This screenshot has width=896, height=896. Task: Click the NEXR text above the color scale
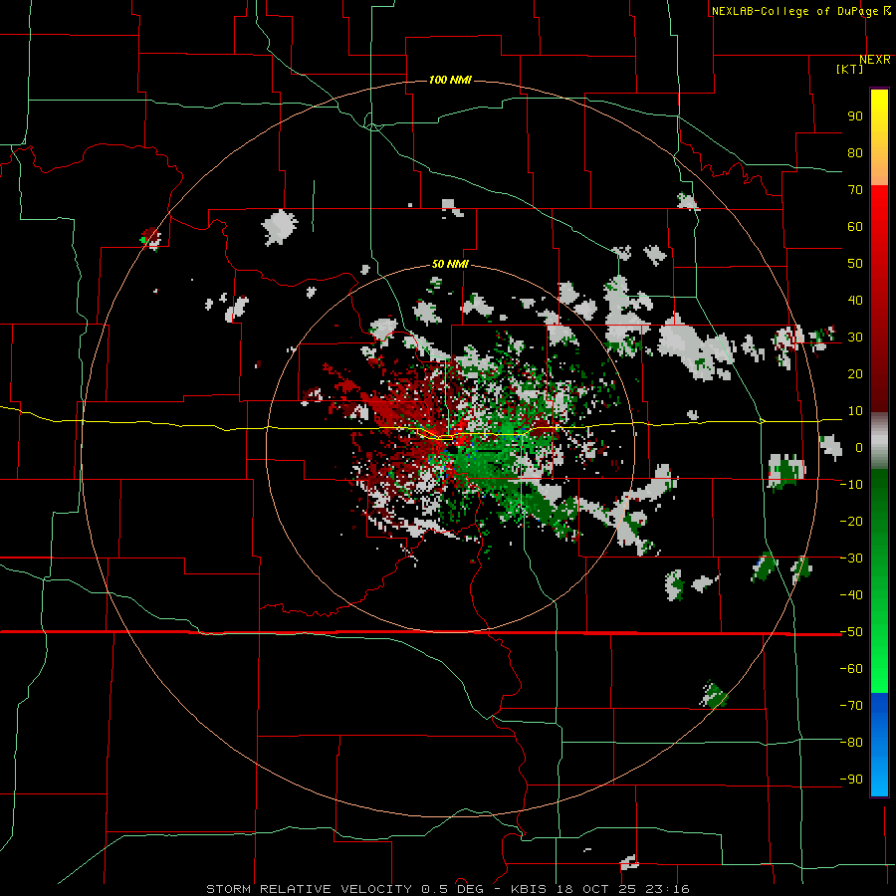[875, 60]
